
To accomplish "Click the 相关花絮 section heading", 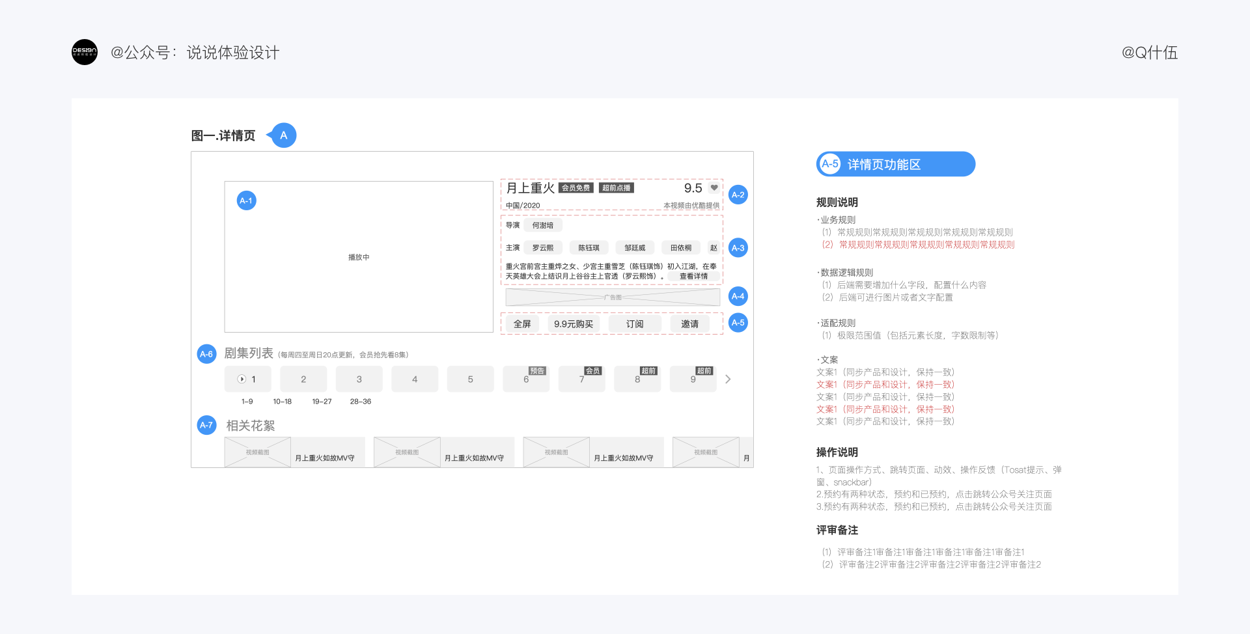I will [251, 426].
